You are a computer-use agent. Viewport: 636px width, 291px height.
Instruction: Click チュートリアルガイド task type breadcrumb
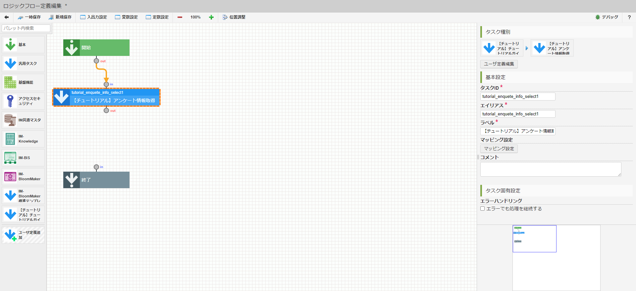tap(502, 48)
